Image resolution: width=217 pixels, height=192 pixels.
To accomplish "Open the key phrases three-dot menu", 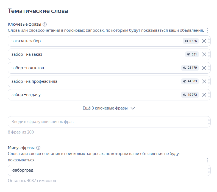I will 208,30.
